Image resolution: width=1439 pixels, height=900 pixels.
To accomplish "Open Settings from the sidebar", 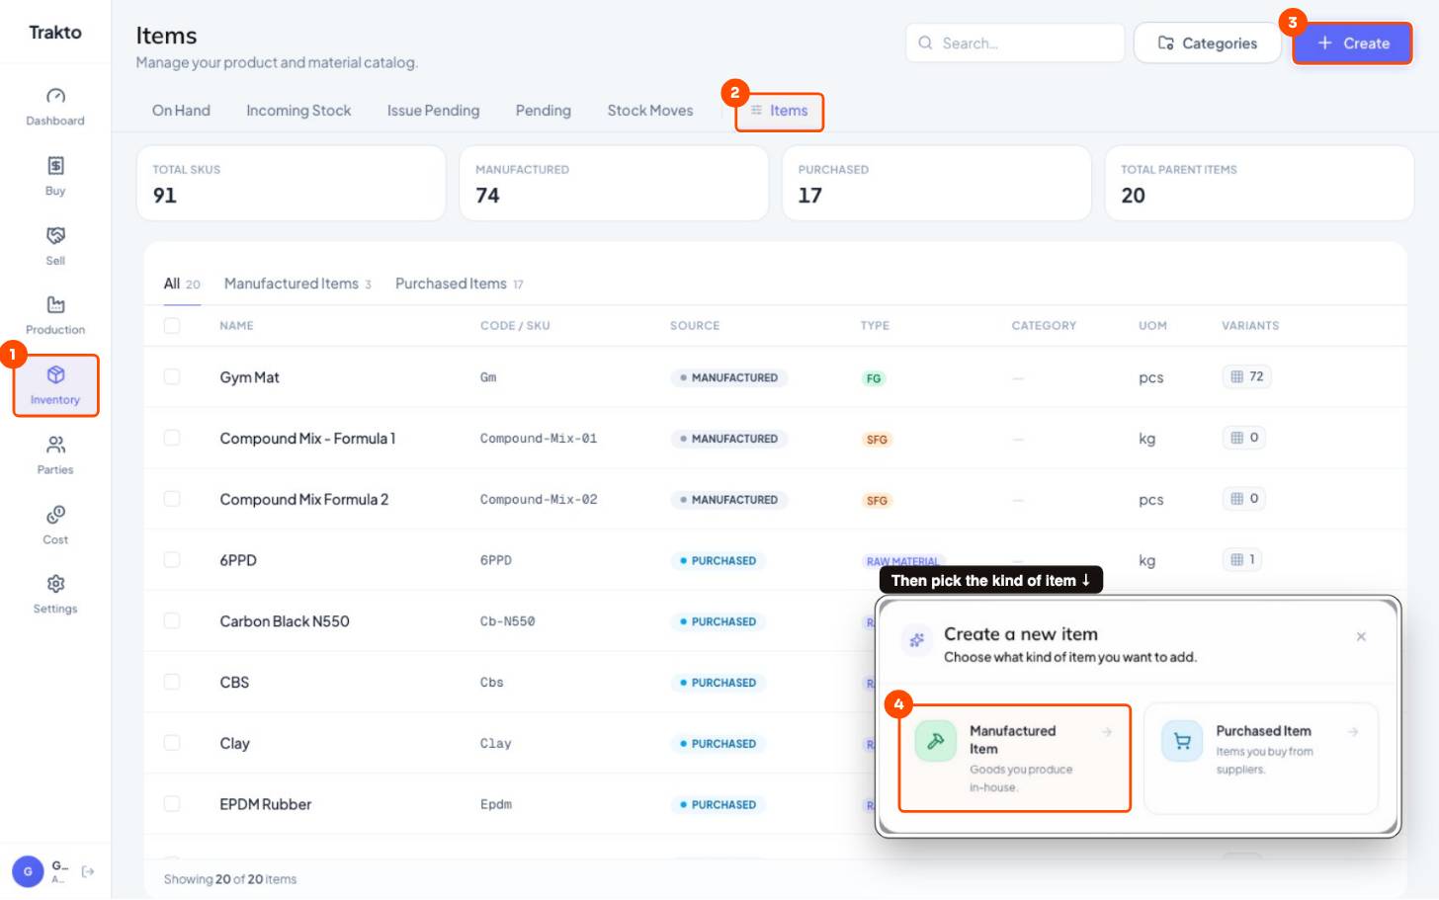I will coord(55,595).
